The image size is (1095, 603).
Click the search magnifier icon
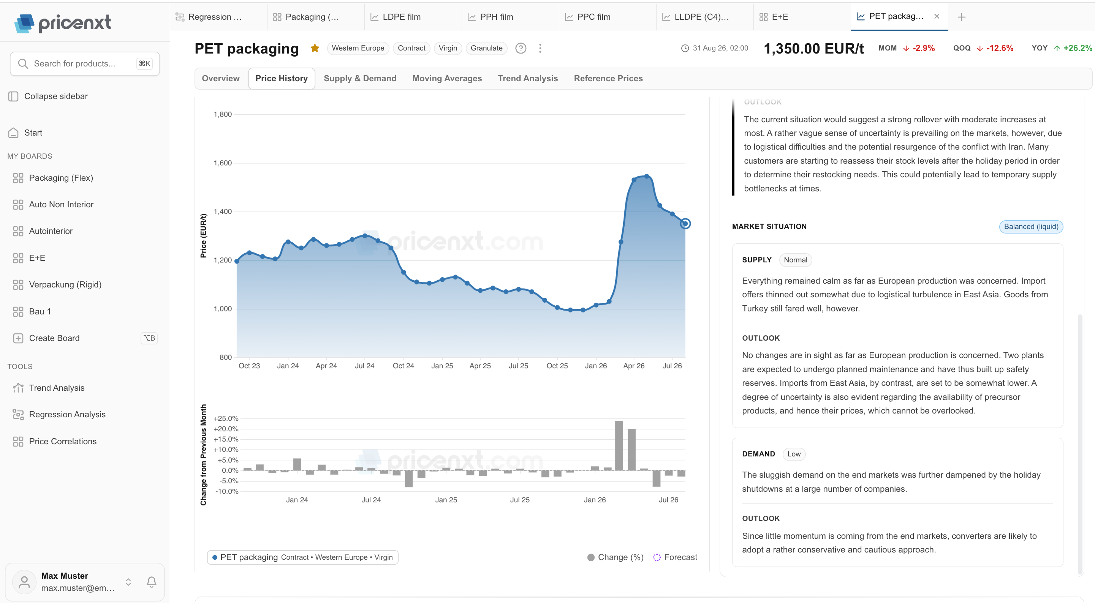coord(23,64)
